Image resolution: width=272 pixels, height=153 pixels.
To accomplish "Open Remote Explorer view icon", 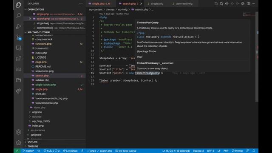I will [18, 48].
